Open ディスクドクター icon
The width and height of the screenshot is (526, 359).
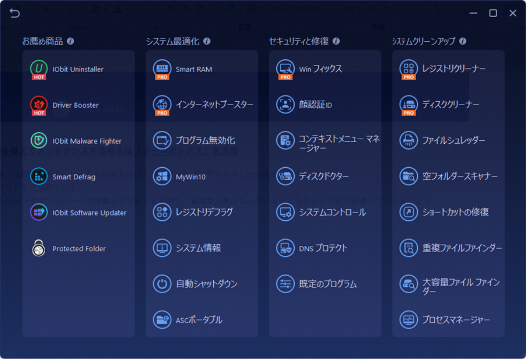pos(286,176)
